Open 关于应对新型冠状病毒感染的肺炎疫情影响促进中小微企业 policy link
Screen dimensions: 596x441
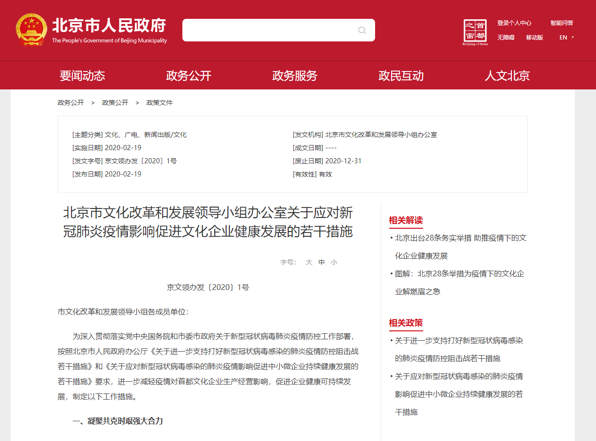(x=459, y=394)
